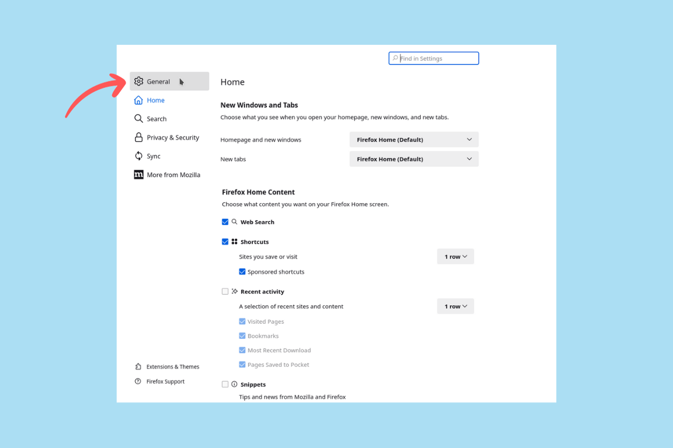Click the Privacy & Security padlock icon
The width and height of the screenshot is (673, 448).
click(x=139, y=137)
